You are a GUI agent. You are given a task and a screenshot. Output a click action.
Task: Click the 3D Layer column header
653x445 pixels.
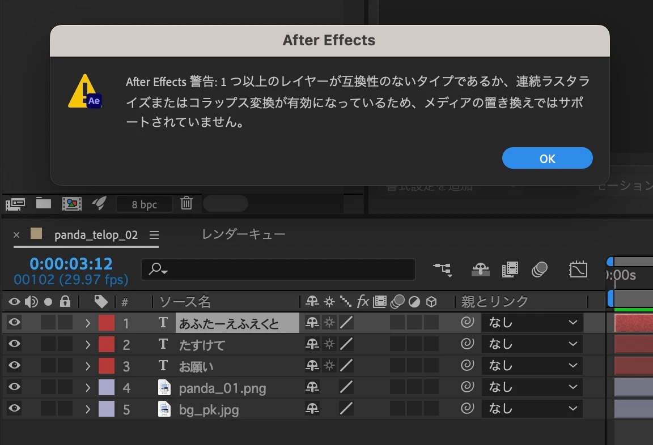(x=431, y=302)
